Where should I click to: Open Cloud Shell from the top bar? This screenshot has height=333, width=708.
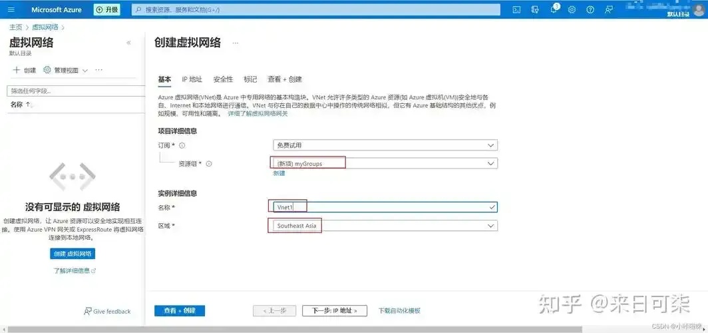[x=517, y=9]
